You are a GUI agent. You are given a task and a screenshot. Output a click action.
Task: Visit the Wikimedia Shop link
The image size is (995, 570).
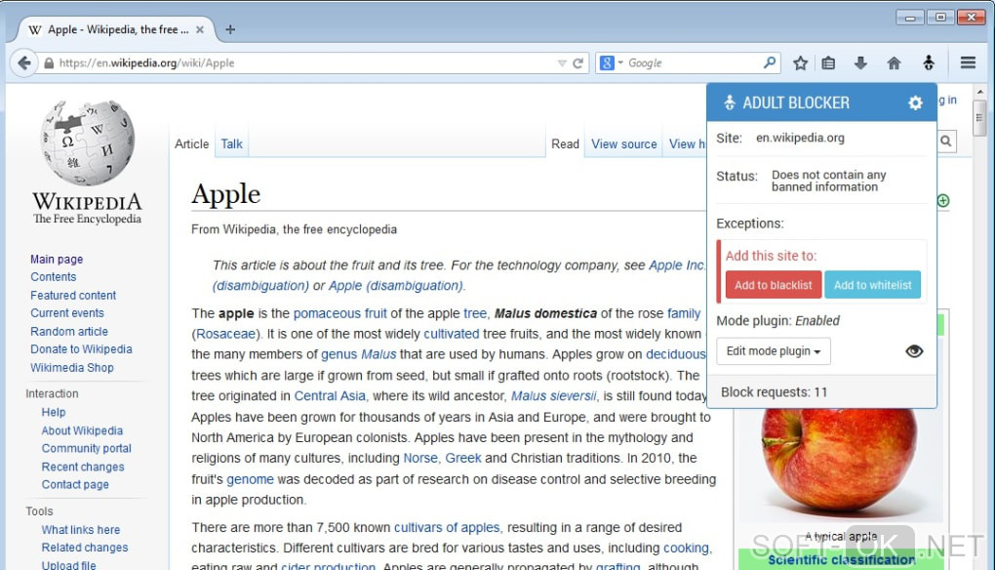tap(72, 368)
